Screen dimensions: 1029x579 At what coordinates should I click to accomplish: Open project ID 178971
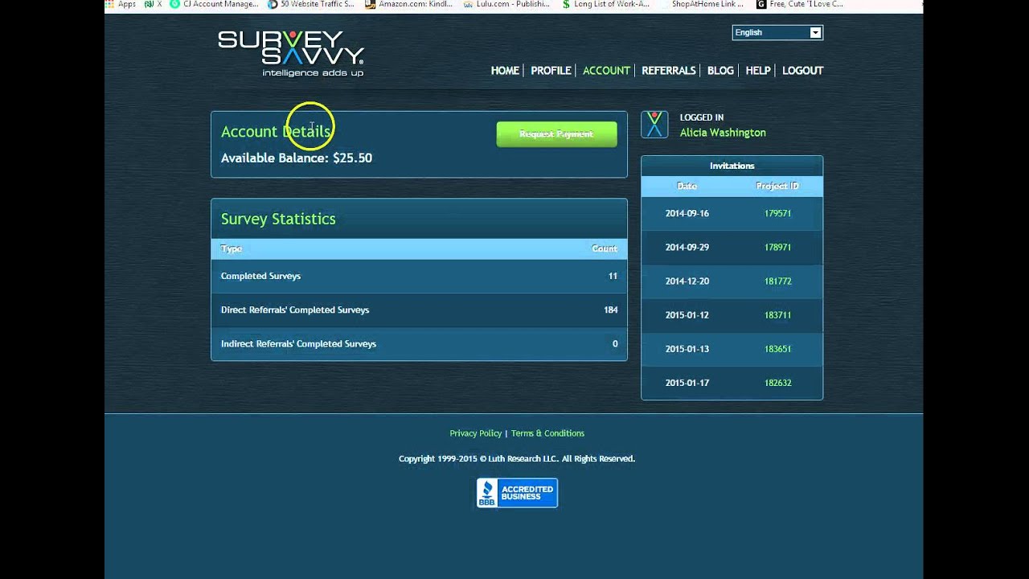click(x=777, y=248)
